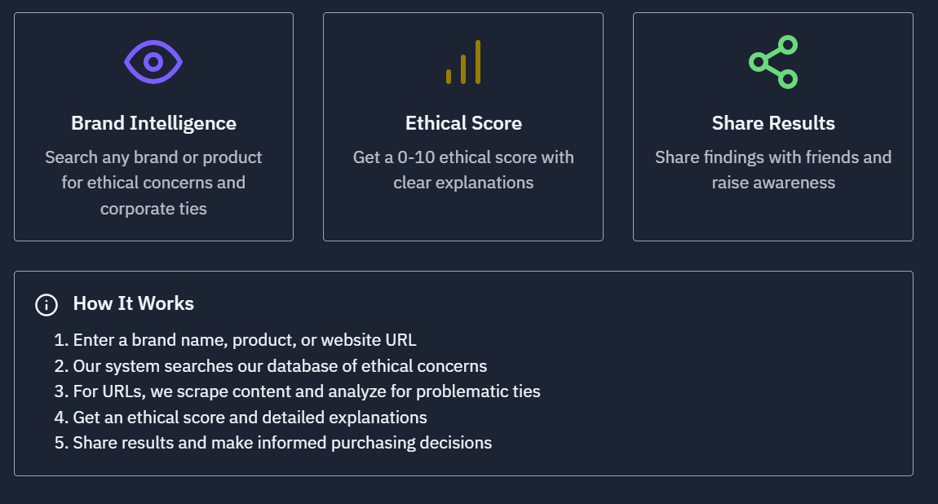Click 'website URL' text in step one

point(369,340)
